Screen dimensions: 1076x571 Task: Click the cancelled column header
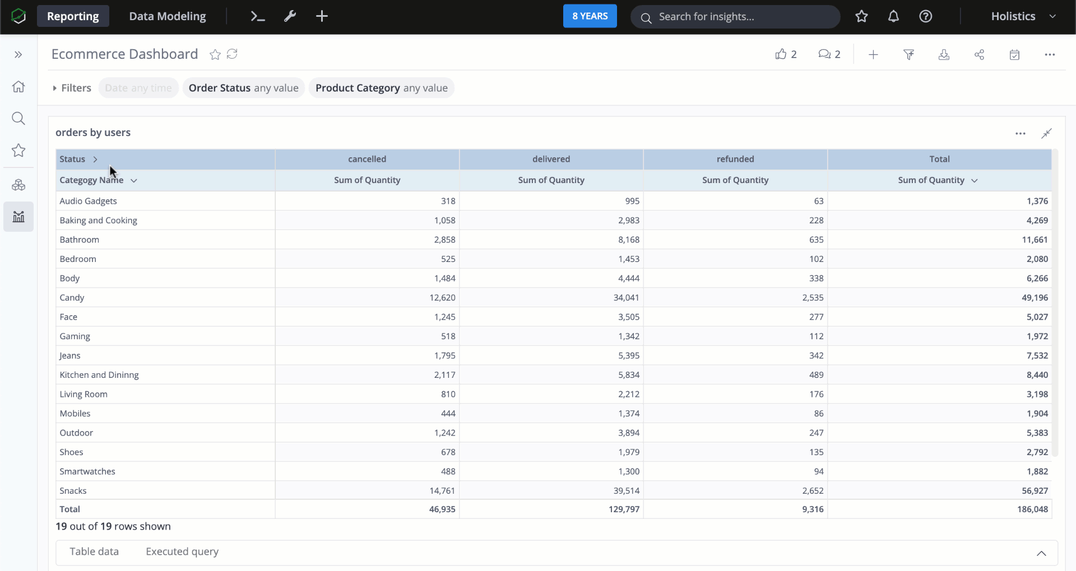tap(367, 159)
